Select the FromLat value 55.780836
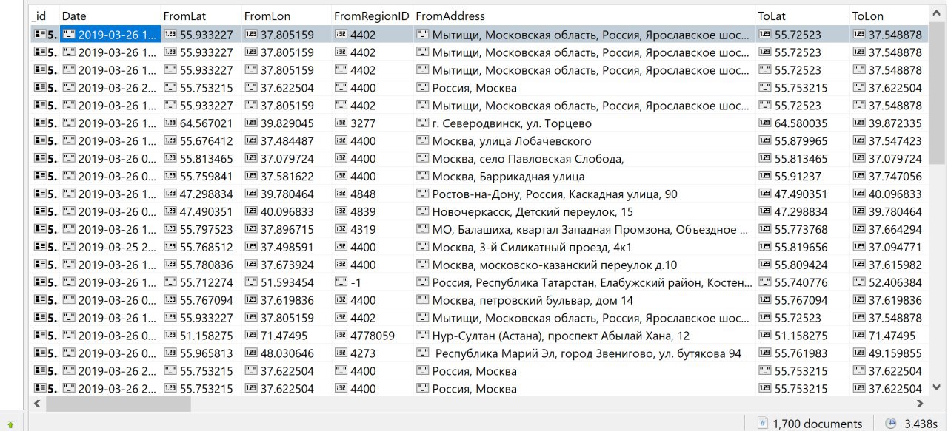 [207, 265]
